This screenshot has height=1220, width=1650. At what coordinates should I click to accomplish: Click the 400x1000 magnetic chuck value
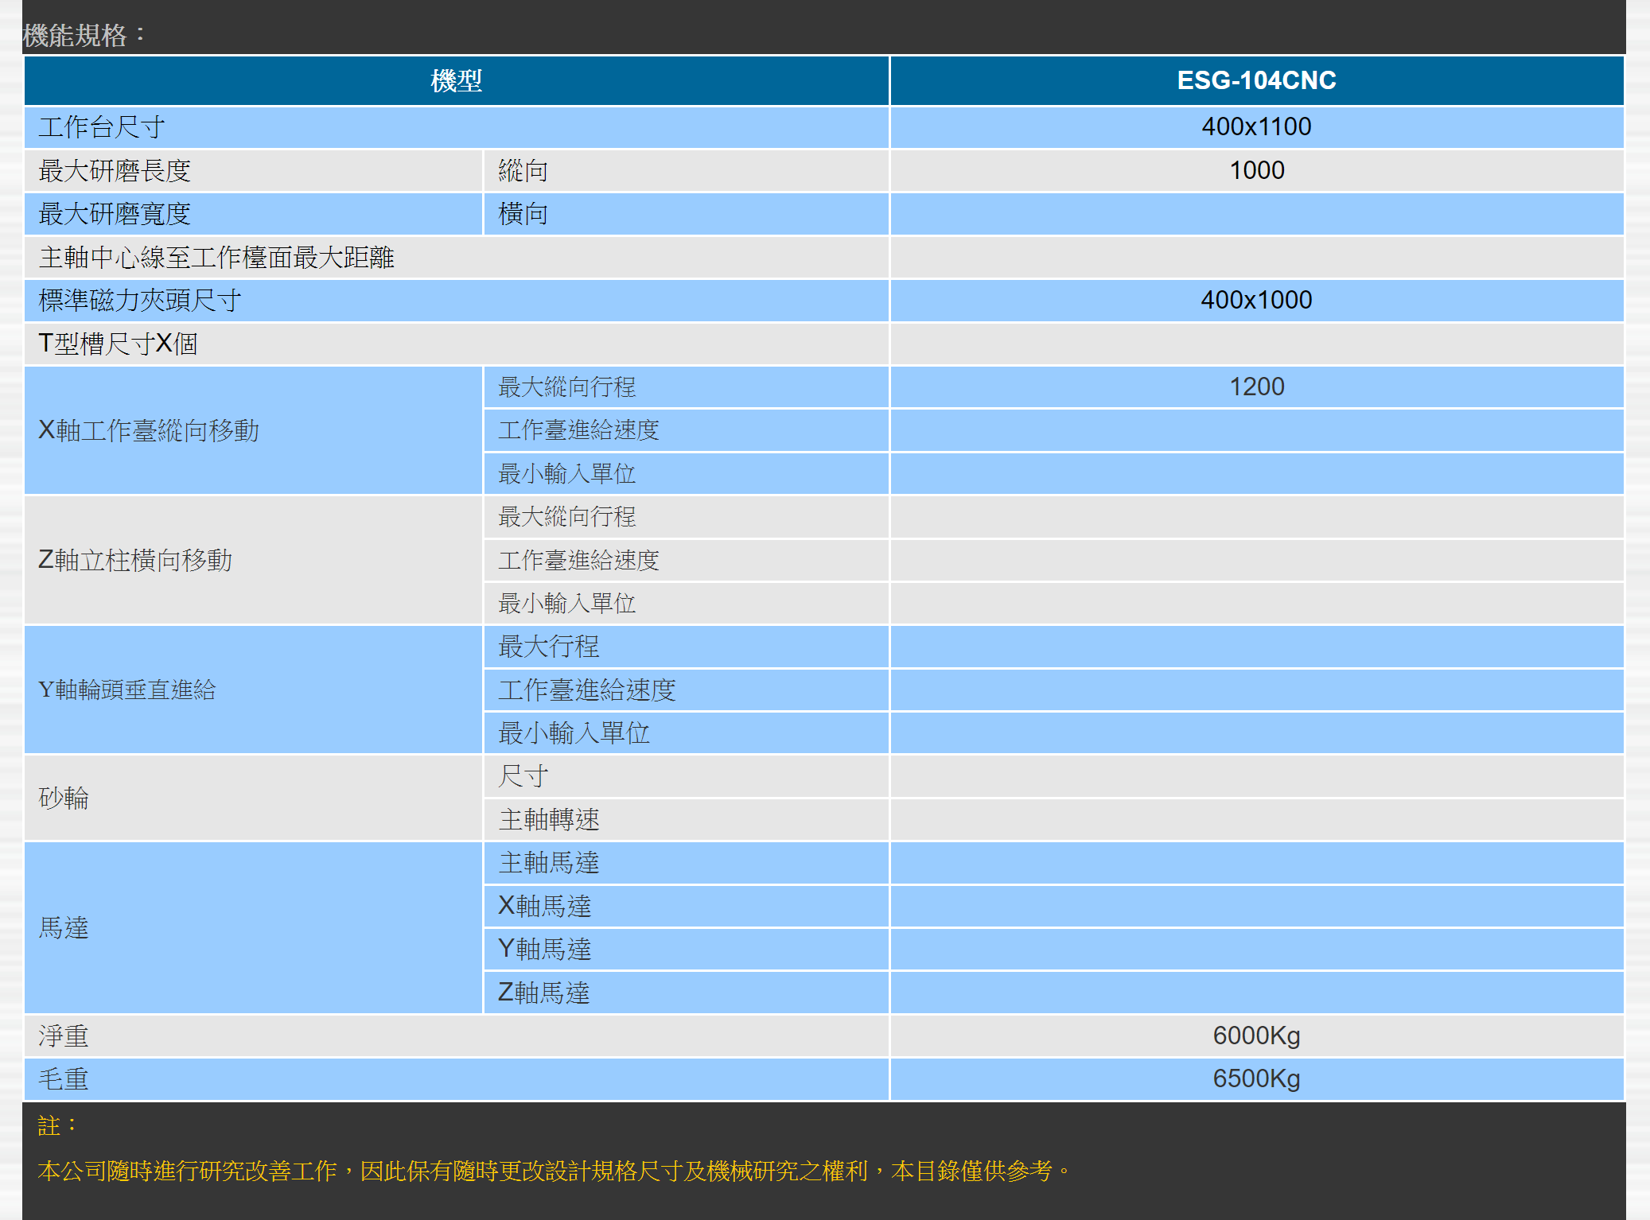tap(1256, 300)
